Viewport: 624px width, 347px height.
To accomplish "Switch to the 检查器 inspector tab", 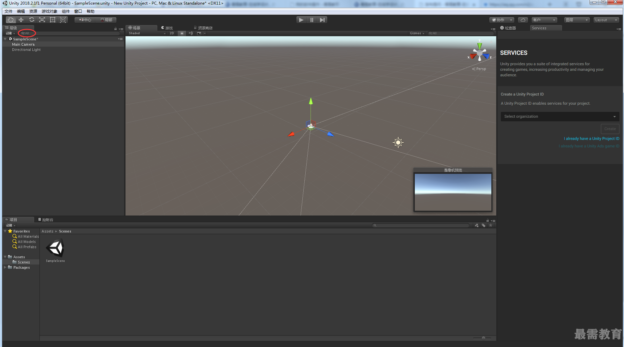I will (x=508, y=28).
